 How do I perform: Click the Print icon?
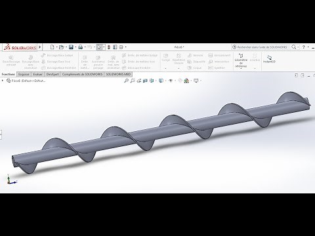pos(80,47)
